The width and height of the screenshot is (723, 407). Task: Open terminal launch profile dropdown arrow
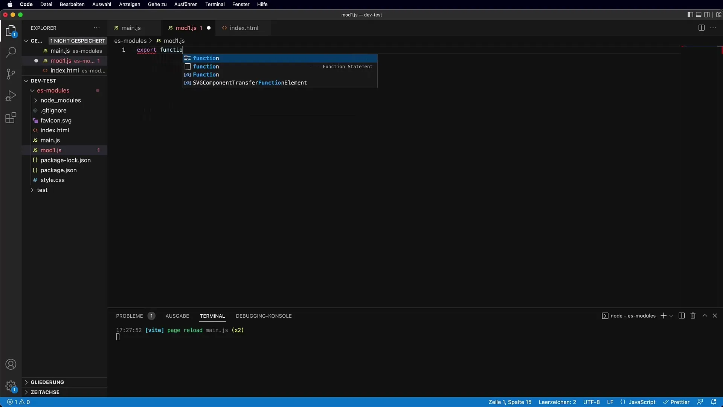[671, 316]
